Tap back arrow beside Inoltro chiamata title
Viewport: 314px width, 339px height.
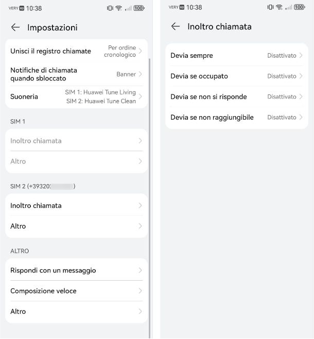(x=176, y=26)
